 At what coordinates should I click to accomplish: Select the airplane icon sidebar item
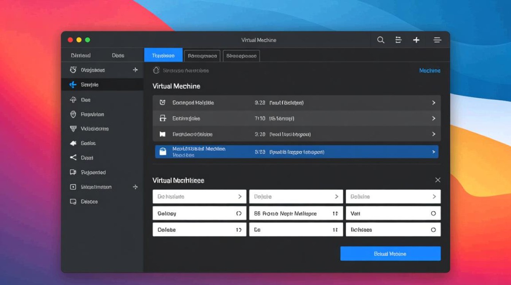click(73, 85)
